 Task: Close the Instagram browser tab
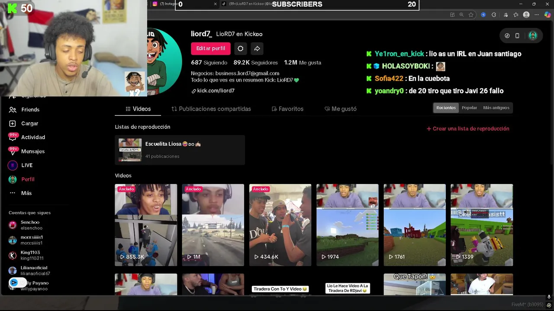(x=215, y=4)
